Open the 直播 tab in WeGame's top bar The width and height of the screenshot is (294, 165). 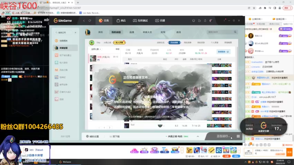tap(160, 21)
